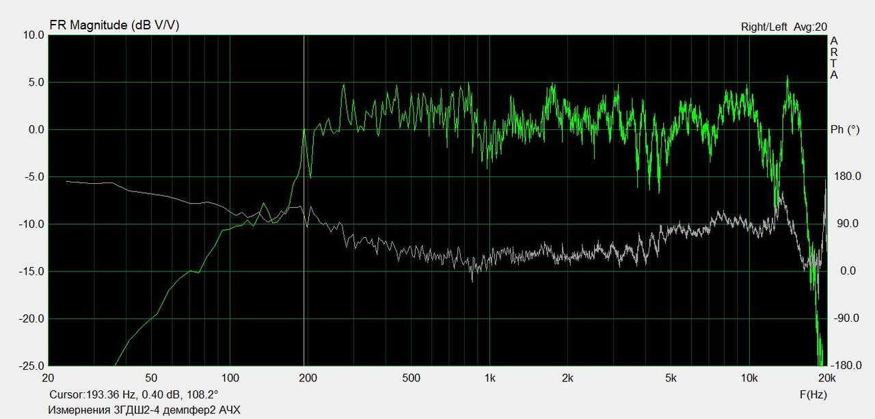Click the vertical ARTA logo text
875x419 pixels.
pos(833,58)
